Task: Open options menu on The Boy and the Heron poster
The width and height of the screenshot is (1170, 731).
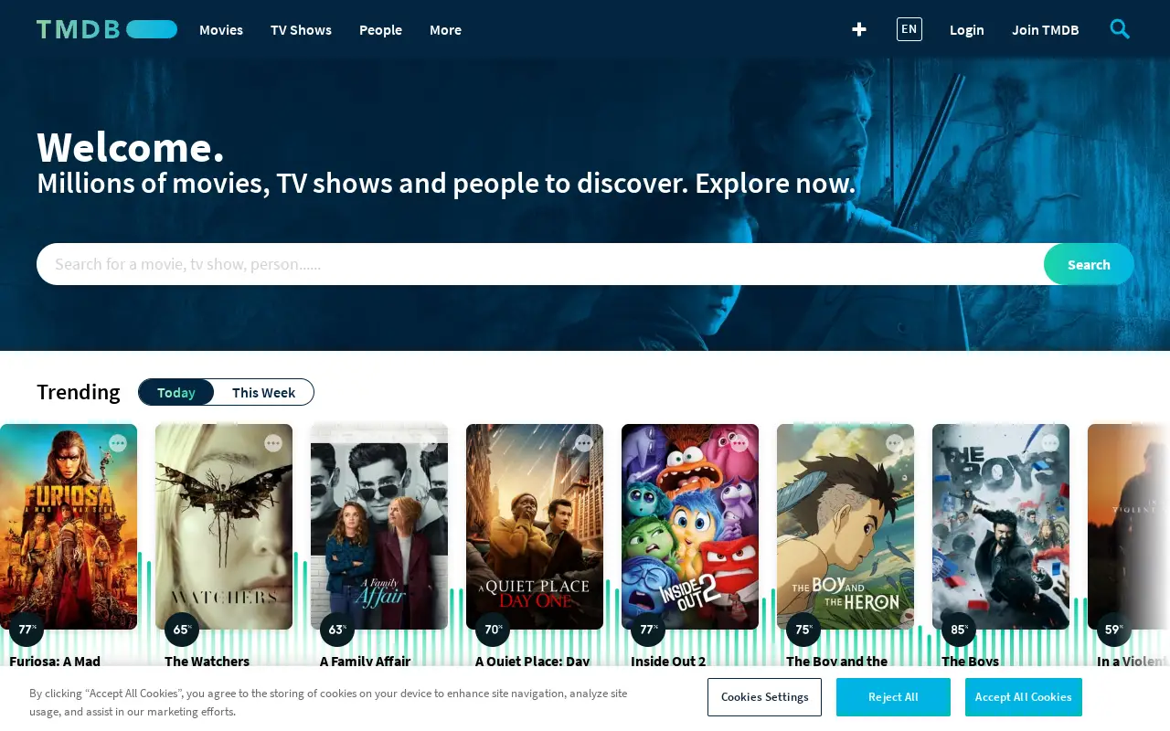Action: tap(895, 443)
